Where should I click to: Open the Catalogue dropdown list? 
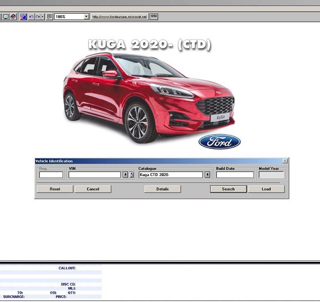click(x=207, y=175)
